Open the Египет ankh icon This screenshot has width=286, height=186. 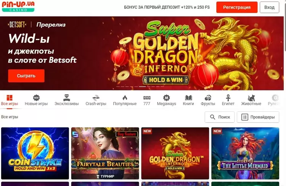tap(228, 98)
